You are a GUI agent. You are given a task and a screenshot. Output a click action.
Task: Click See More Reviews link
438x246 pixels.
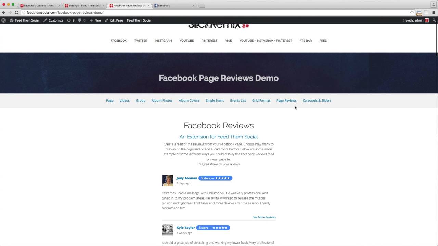tap(264, 217)
